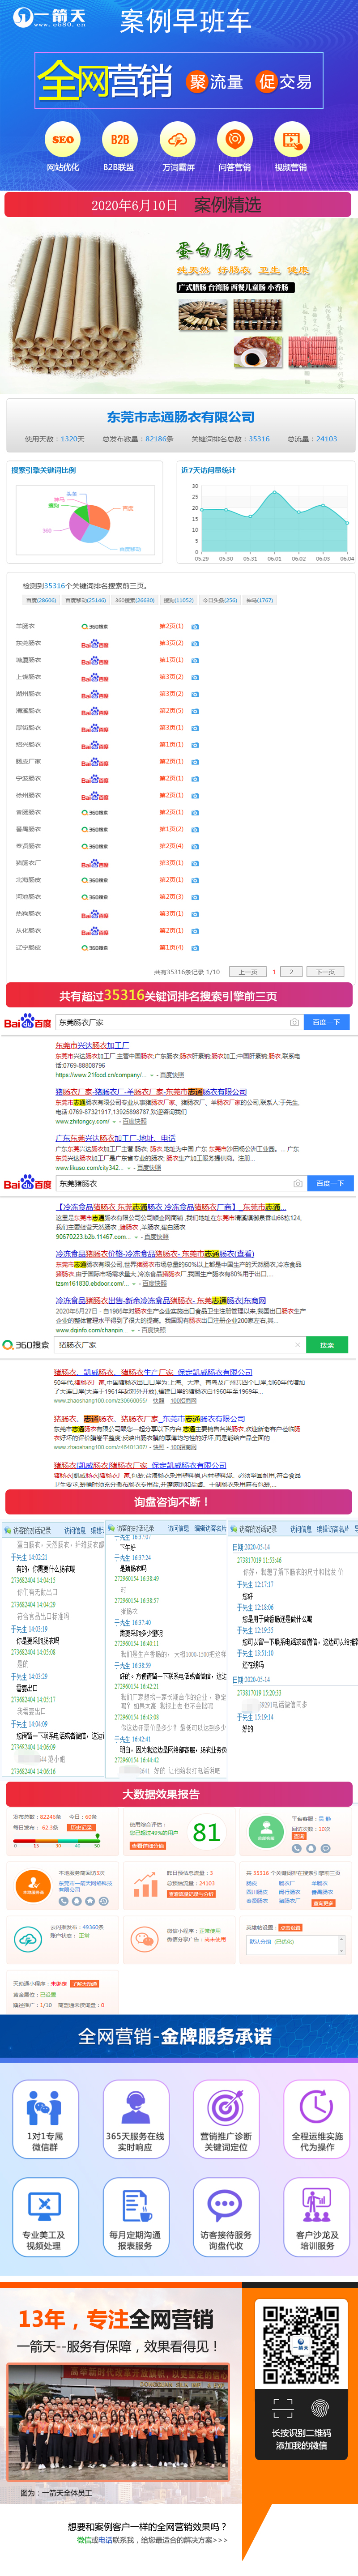Click the 猪肠衣厂家 360 search field
Screen dimensions: 358x2576
179,1345
